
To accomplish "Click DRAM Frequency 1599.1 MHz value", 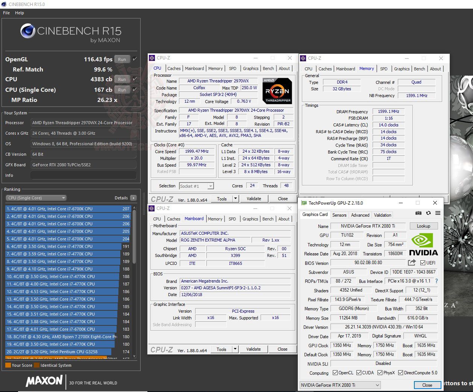I will click(x=388, y=111).
